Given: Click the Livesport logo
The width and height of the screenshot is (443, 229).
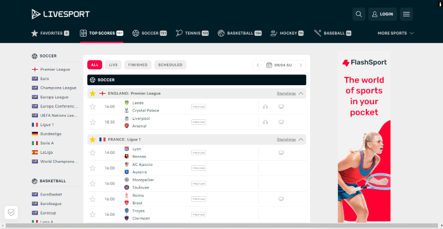Looking at the screenshot, I should [x=61, y=14].
